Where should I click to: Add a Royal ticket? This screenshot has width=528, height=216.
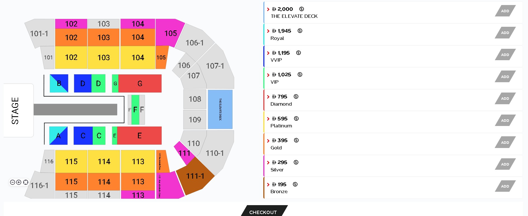coord(505,33)
